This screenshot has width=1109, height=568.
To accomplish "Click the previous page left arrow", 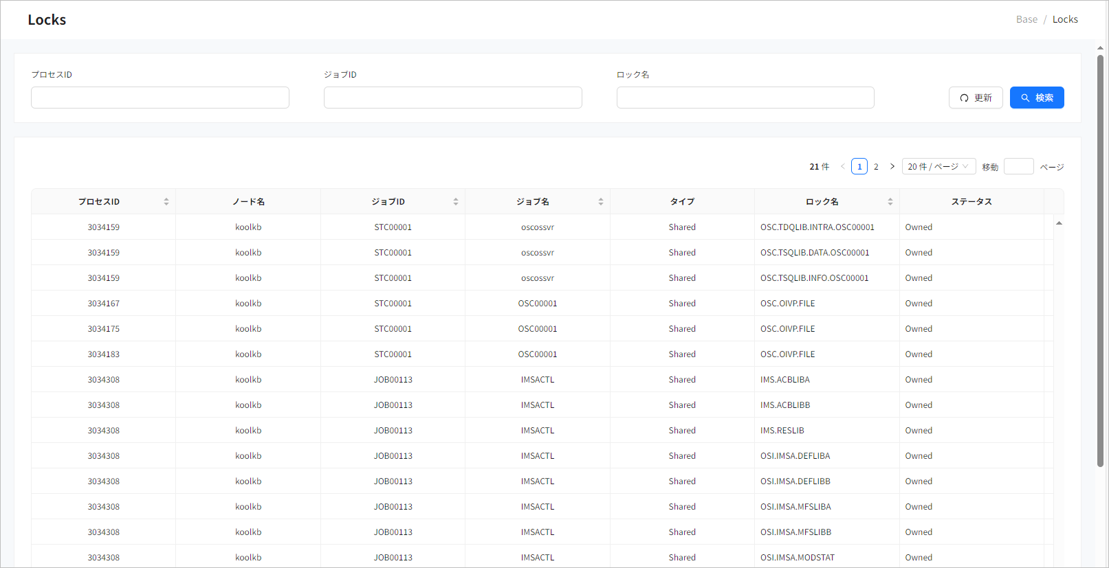I will click(843, 167).
